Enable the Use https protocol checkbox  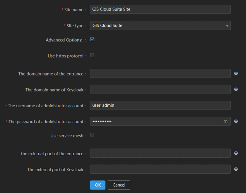[x=92, y=55]
